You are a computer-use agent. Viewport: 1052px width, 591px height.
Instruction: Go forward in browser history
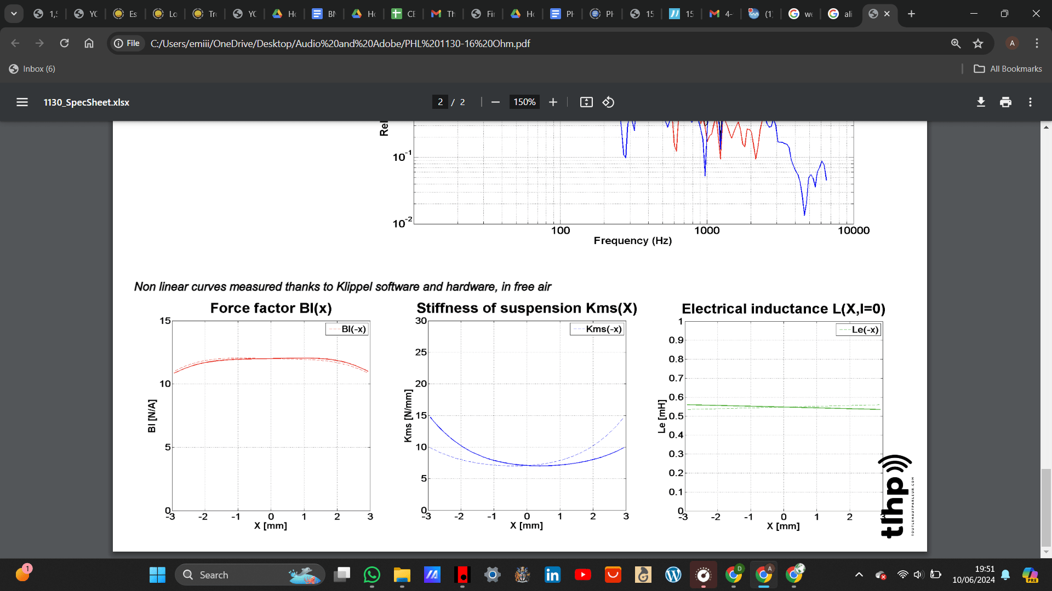39,43
